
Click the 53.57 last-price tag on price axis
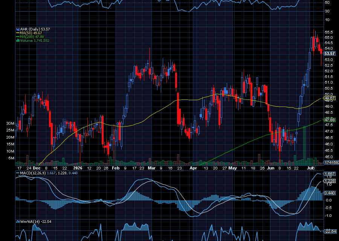point(330,53)
